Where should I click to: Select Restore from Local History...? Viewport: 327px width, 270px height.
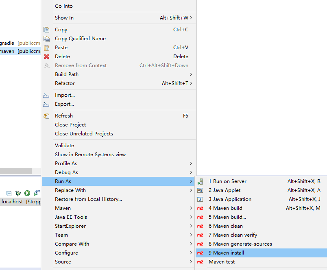(88, 199)
